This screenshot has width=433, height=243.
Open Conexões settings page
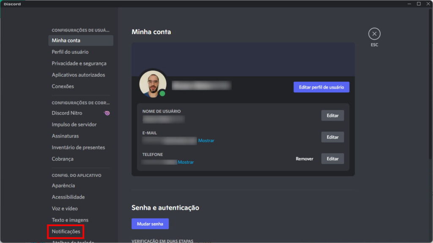click(63, 86)
